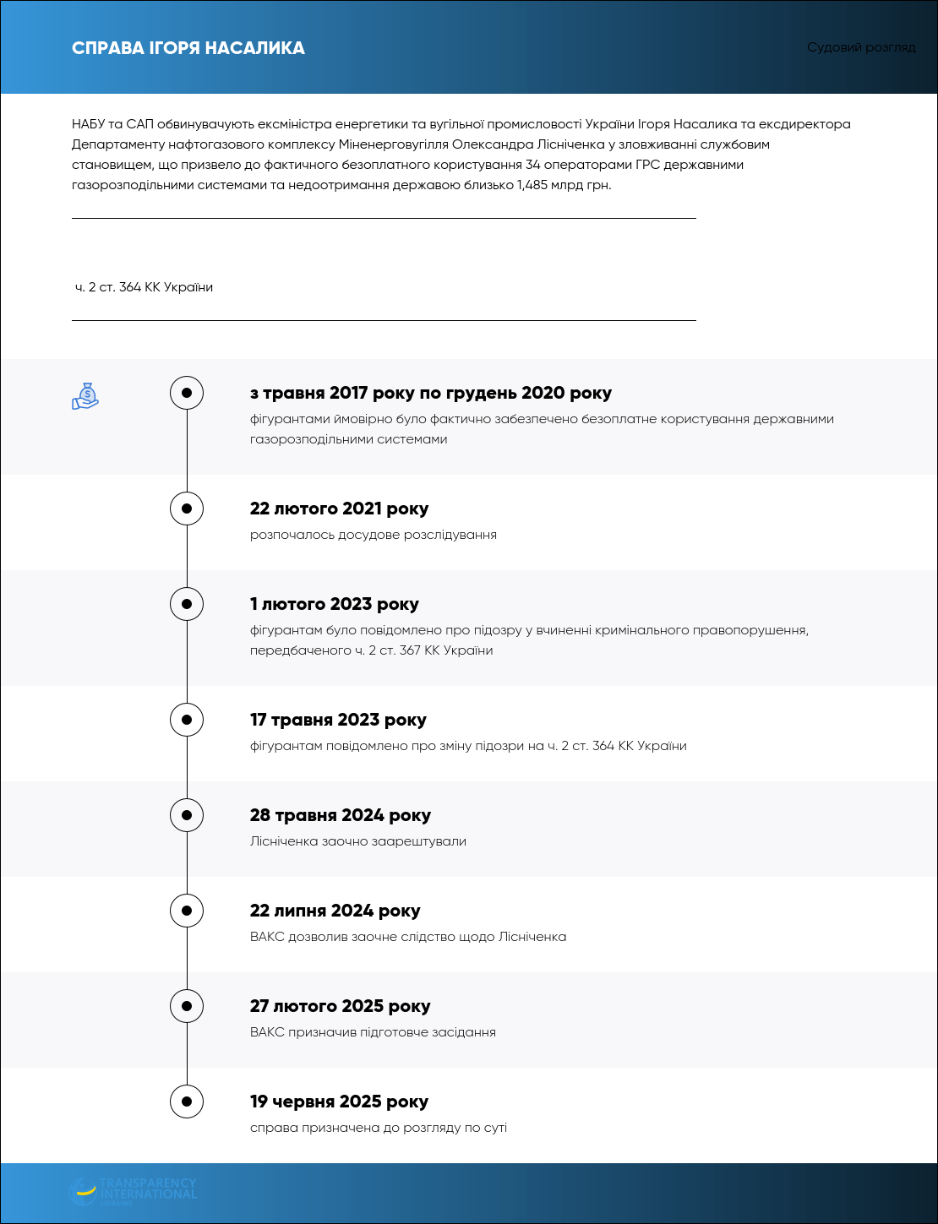Click the timeline dot for 17 травня 2023 року
Image resolution: width=938 pixels, height=1224 pixels.
click(187, 720)
